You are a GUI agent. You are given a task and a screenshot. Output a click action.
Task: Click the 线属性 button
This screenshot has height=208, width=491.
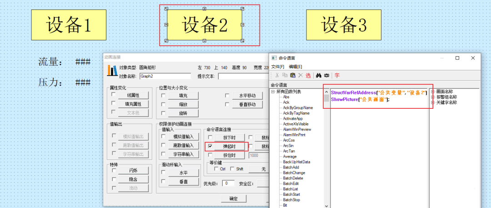[133, 95]
